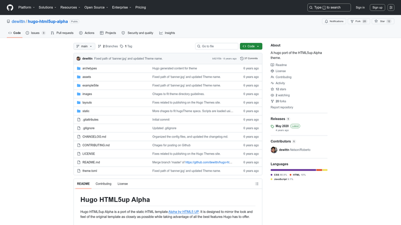Click the theme.toml file icon
401x225 pixels.
79,171
